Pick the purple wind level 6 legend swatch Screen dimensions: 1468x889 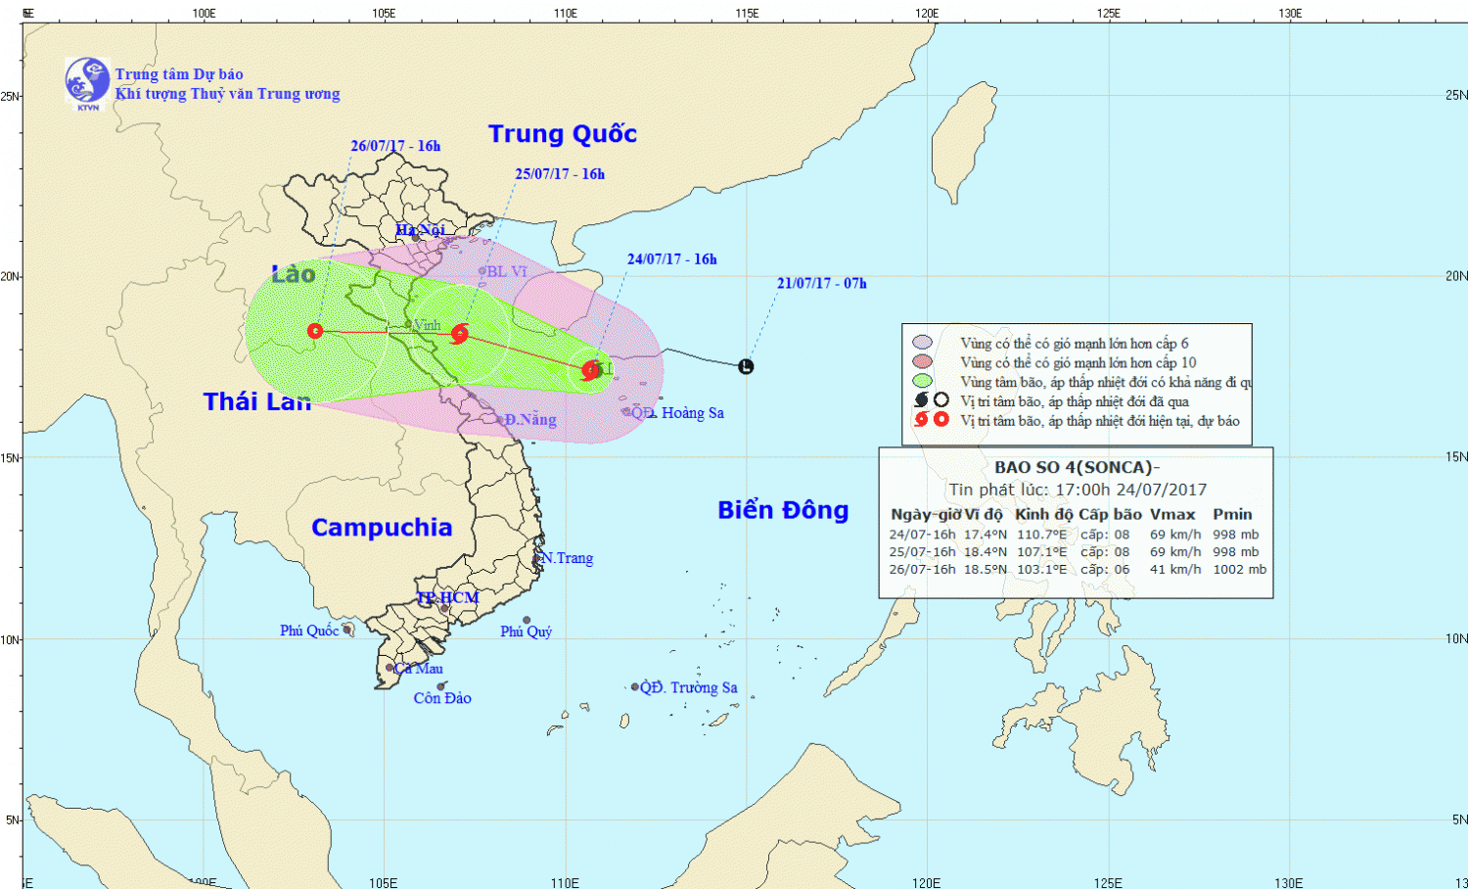click(x=922, y=343)
